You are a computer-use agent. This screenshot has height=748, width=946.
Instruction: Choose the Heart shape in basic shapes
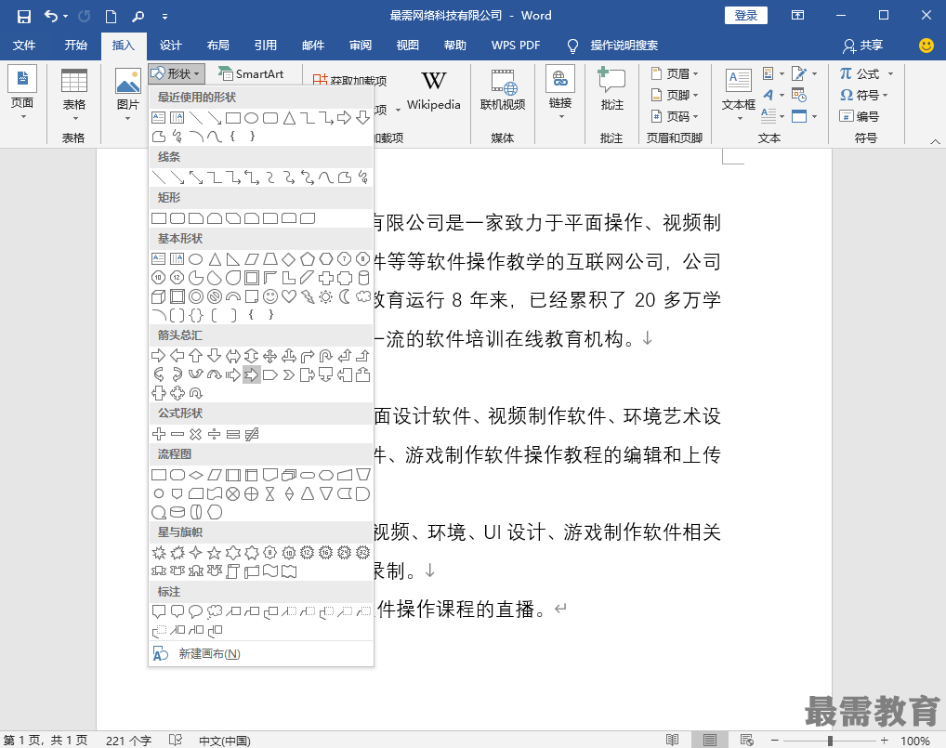[289, 296]
